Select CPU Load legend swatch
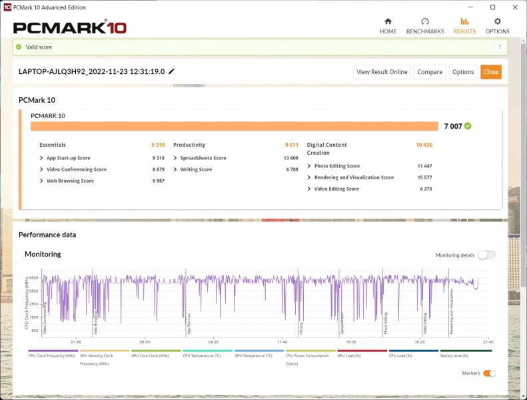Screen dimensions: 527x400 pyautogui.click(x=414, y=351)
